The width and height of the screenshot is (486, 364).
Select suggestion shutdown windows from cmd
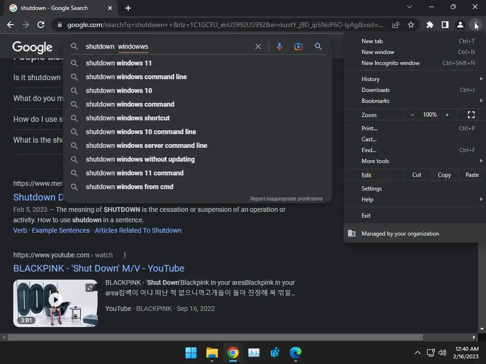click(197, 187)
